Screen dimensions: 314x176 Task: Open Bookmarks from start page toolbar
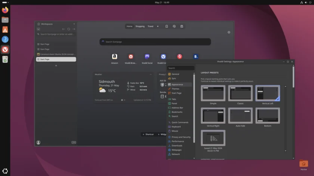(167, 26)
